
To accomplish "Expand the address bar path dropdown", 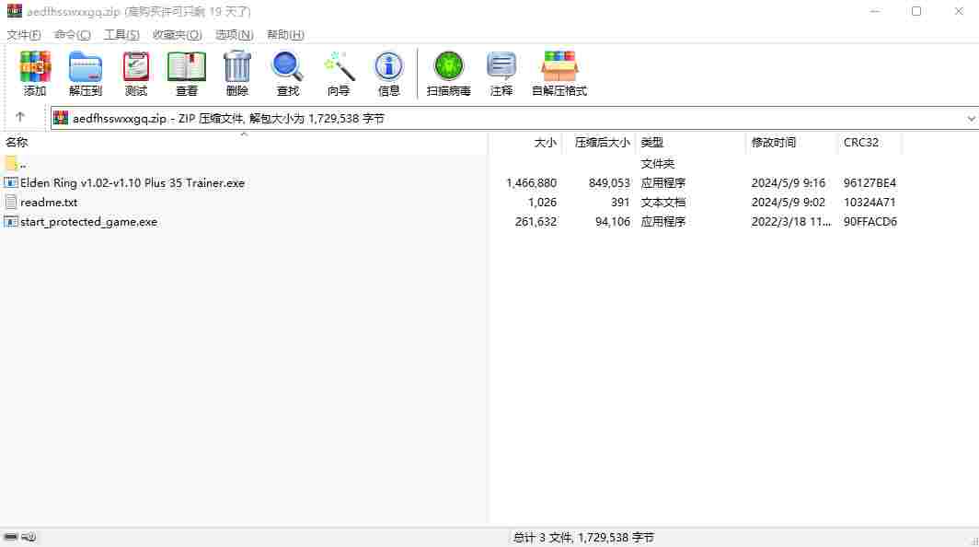I will click(x=971, y=119).
